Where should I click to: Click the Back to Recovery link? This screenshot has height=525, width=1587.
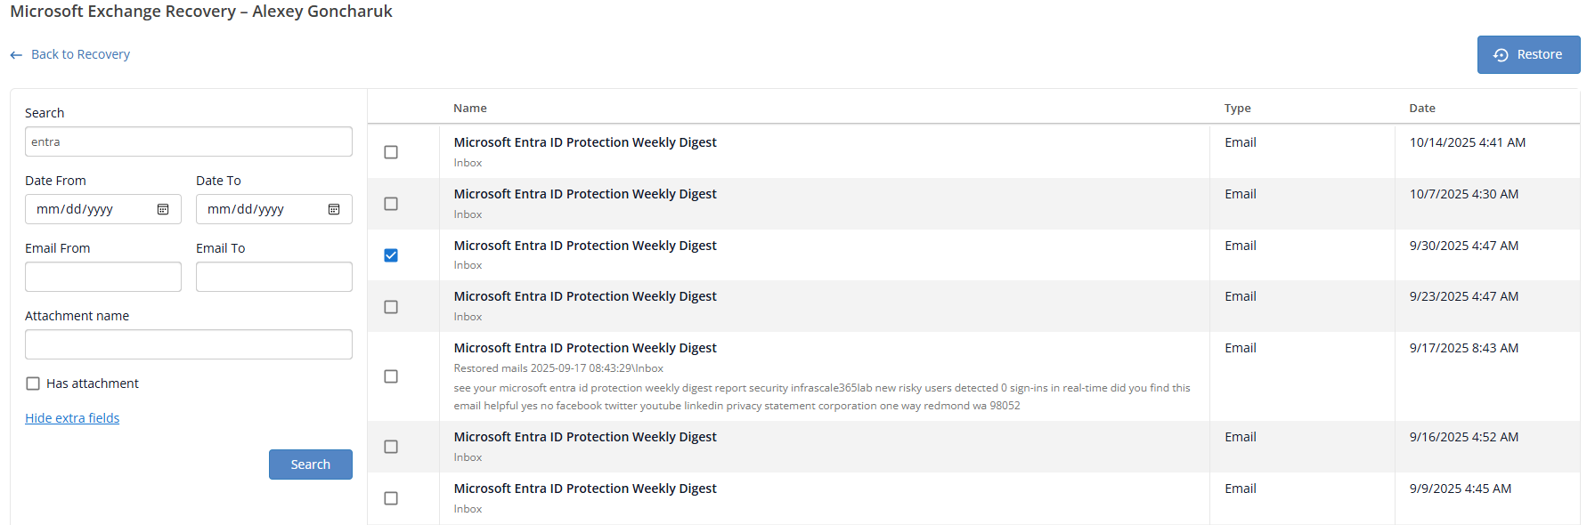(80, 54)
